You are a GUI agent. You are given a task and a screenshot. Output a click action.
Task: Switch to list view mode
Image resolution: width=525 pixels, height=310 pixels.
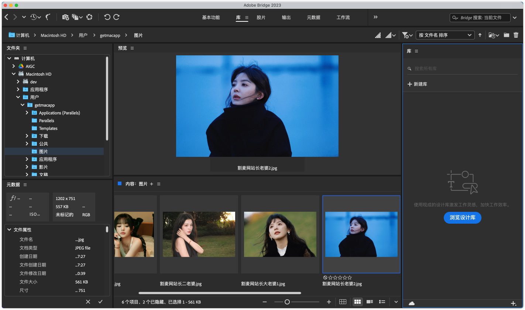coord(382,302)
